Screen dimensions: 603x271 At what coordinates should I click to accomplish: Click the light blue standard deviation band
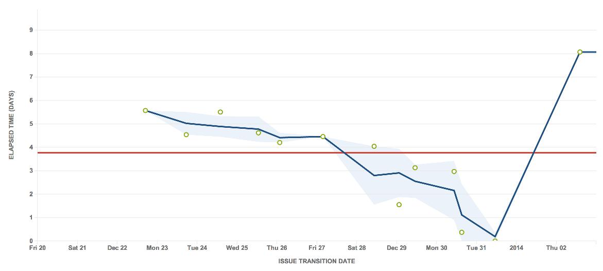click(x=369, y=181)
